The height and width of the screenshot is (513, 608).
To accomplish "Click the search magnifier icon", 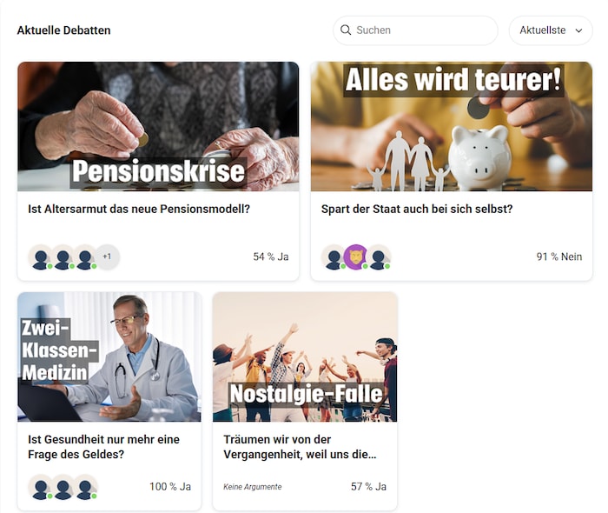I will point(345,30).
